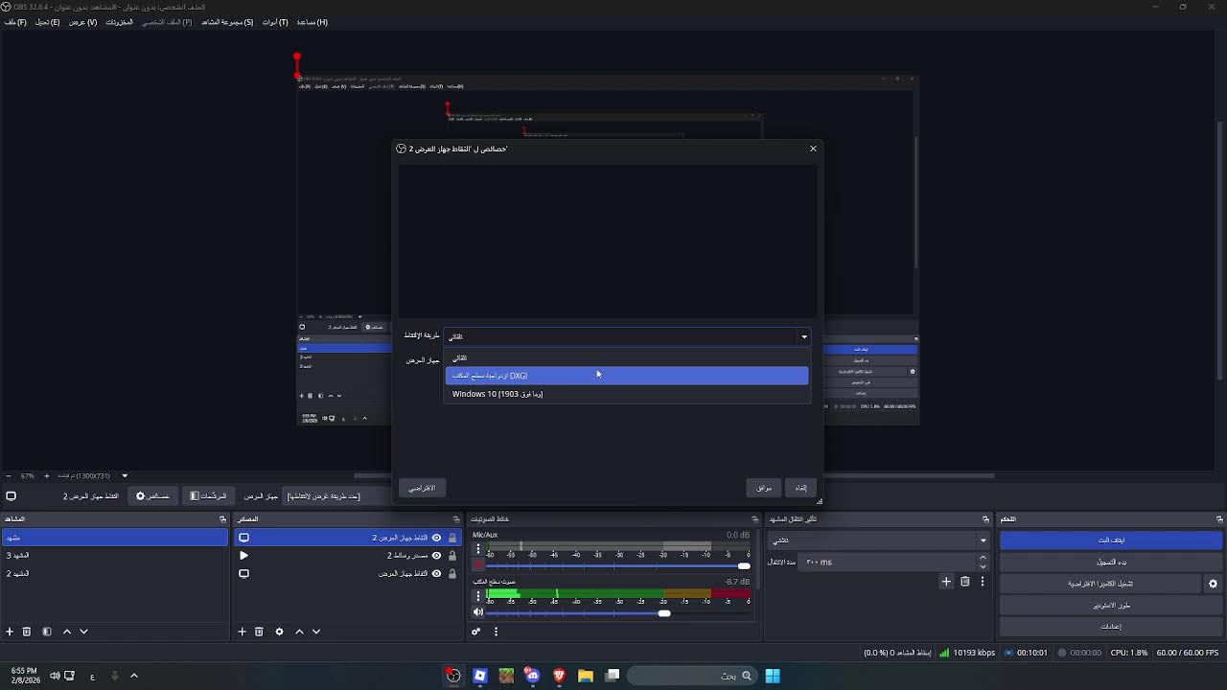Toggle visibility eye of 'مصدر وسائط 2' source
1227x690 pixels.
pyautogui.click(x=436, y=555)
